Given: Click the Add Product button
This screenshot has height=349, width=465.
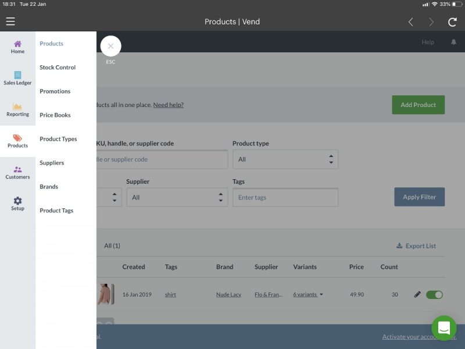Looking at the screenshot, I should [x=418, y=105].
